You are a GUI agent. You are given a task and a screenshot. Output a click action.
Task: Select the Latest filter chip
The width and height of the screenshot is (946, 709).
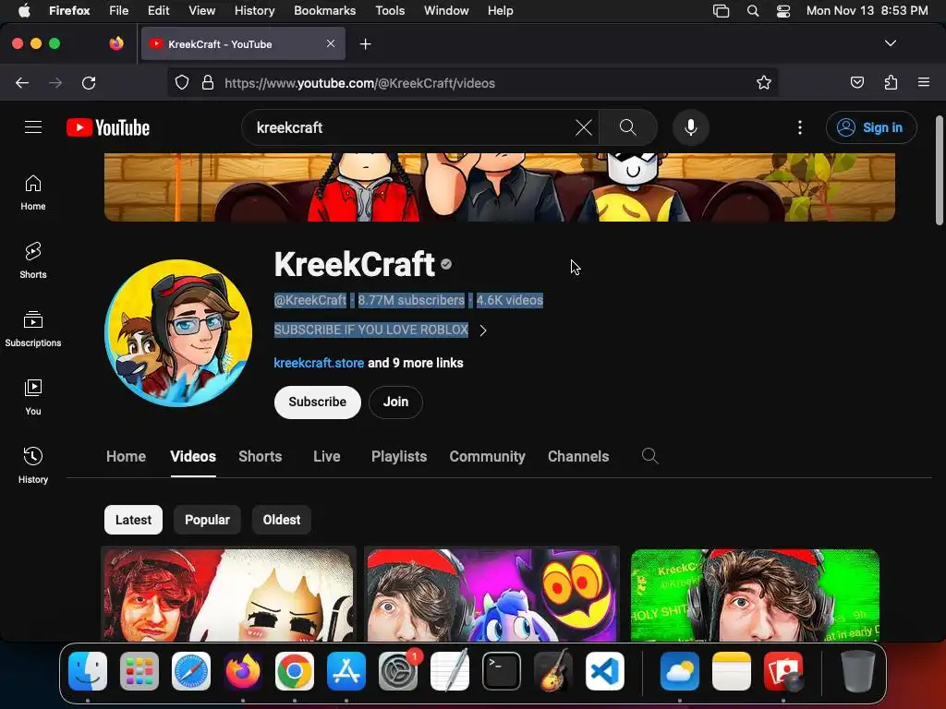pyautogui.click(x=133, y=520)
